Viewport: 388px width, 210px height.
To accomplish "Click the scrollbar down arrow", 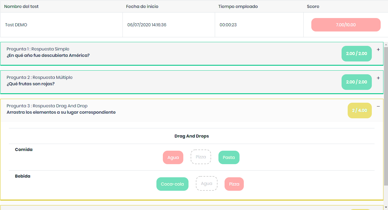I will (386, 208).
